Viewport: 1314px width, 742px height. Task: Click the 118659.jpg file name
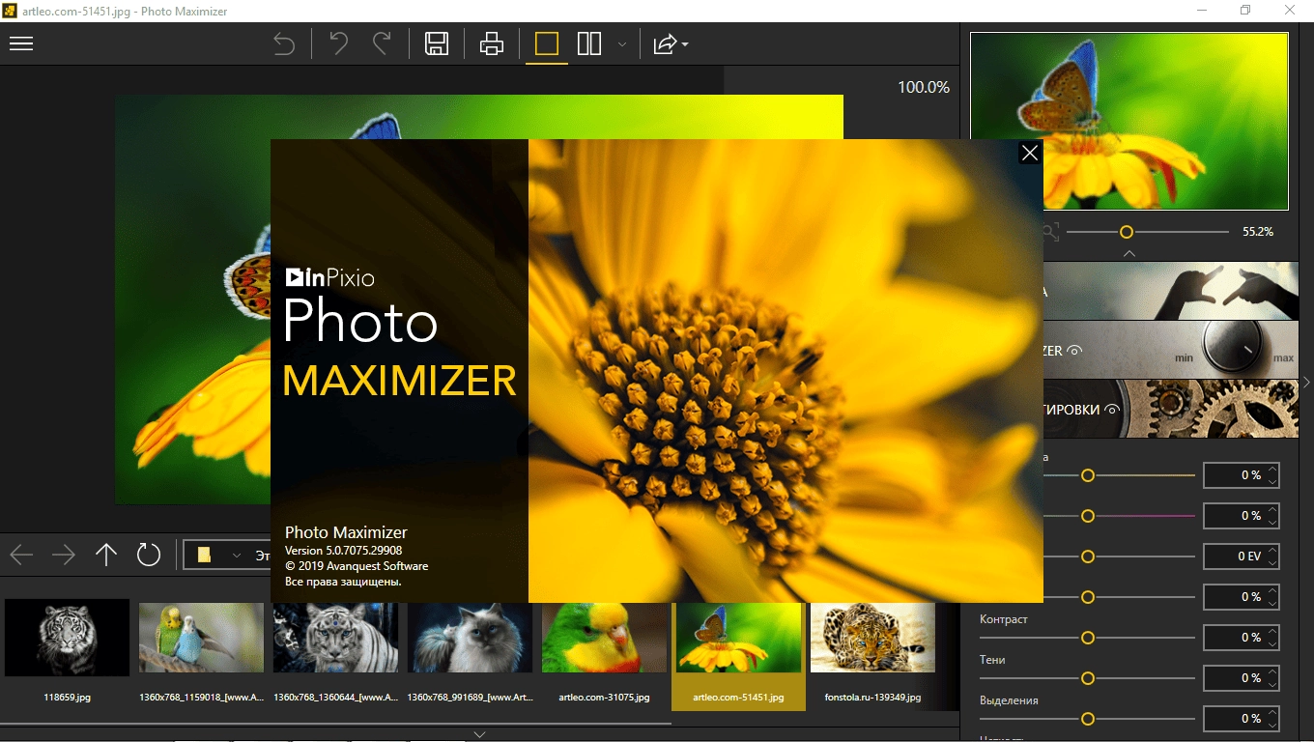(68, 697)
